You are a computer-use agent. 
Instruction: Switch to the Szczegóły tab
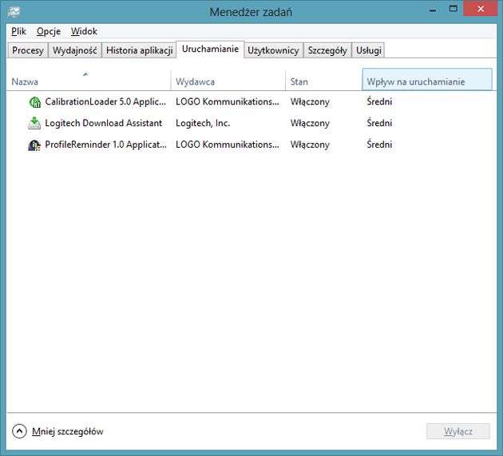327,50
